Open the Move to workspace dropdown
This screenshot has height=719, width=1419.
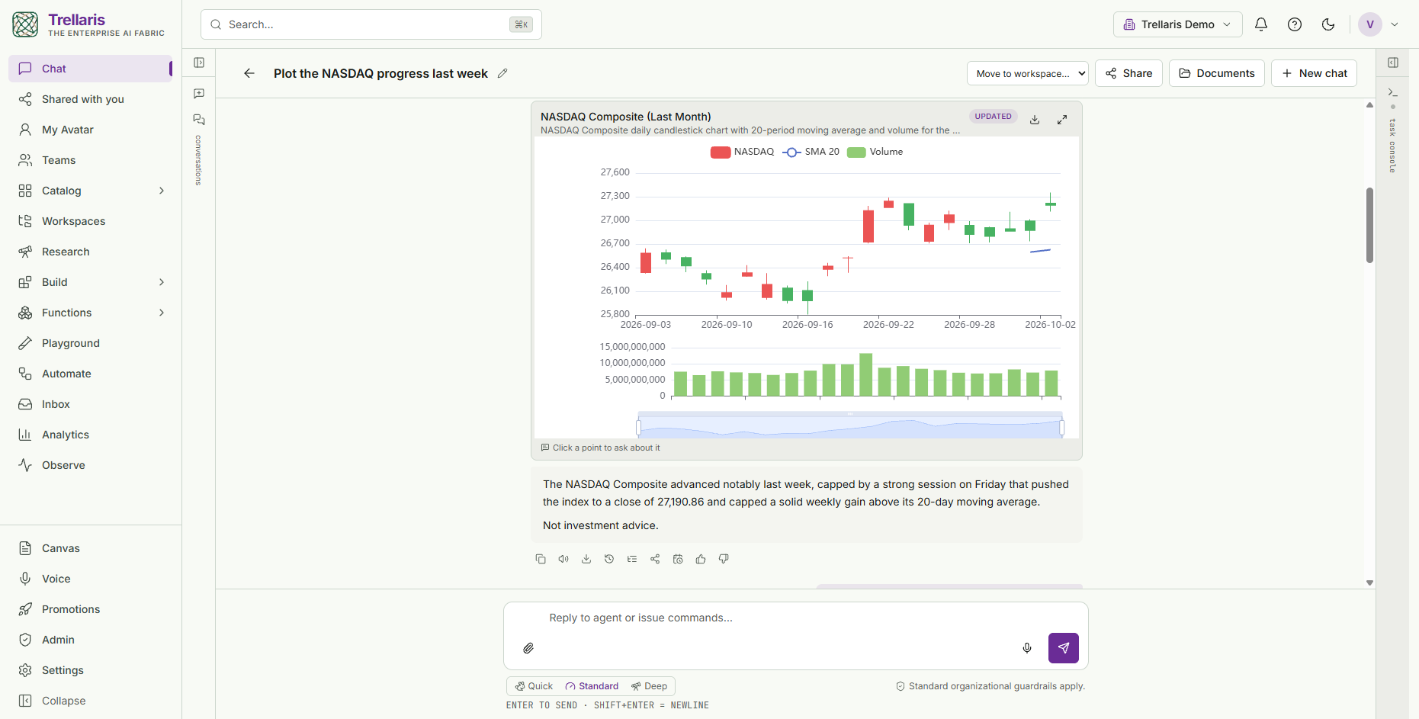(x=1028, y=73)
